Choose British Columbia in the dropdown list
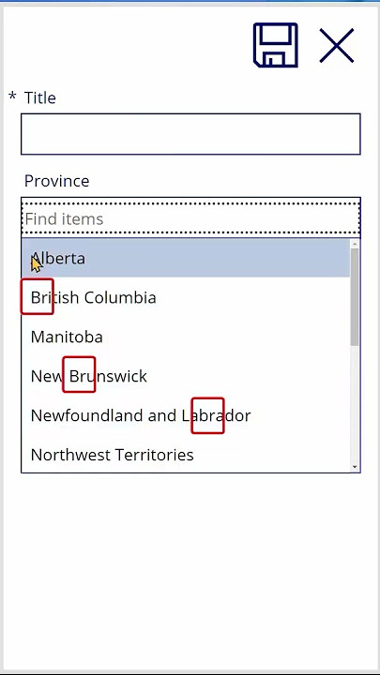The image size is (380, 675). click(x=186, y=297)
